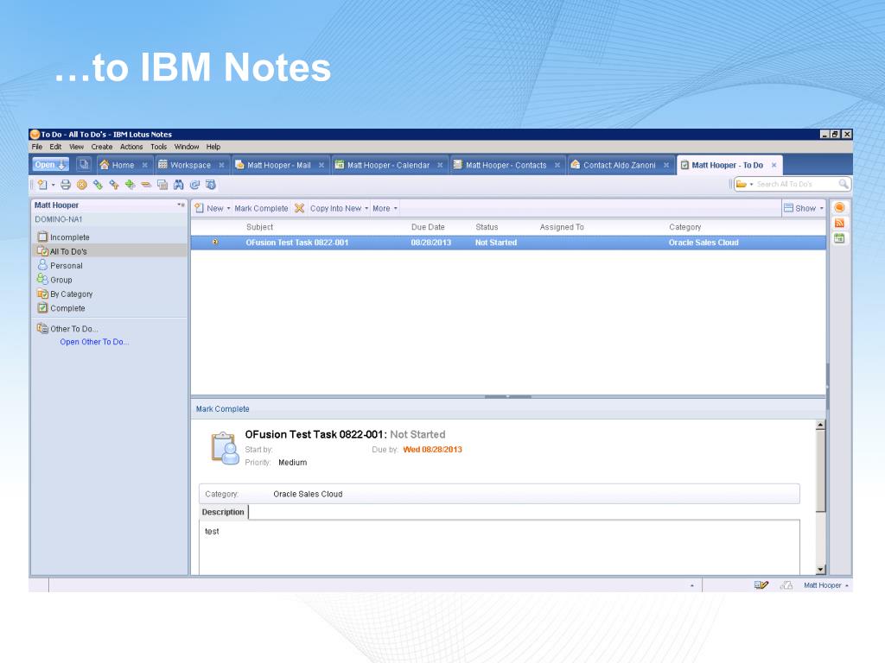This screenshot has width=885, height=663.
Task: Click the day-at-a-glance calendar sidebar icon
Action: (x=839, y=238)
